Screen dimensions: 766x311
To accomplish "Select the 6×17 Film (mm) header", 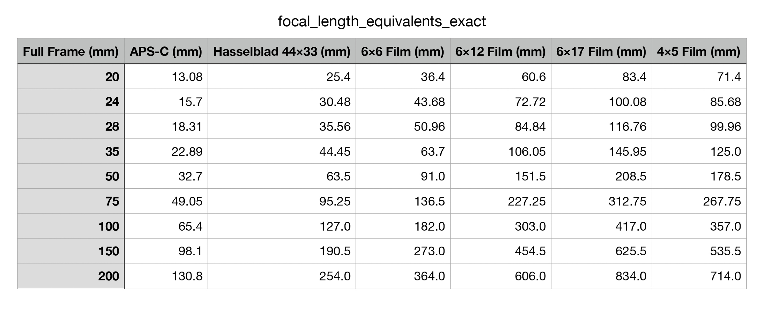I will pyautogui.click(x=601, y=51).
